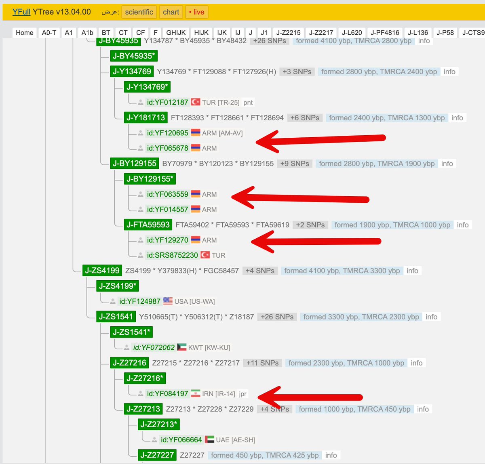Open the GHIJK tab
The height and width of the screenshot is (464, 485).
[176, 33]
